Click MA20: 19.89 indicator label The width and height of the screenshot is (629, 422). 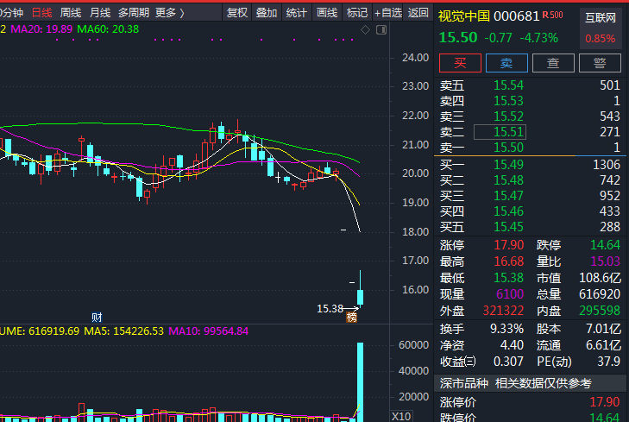(x=41, y=29)
